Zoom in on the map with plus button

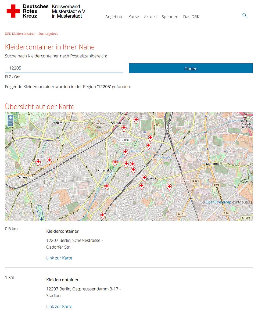click(10, 118)
